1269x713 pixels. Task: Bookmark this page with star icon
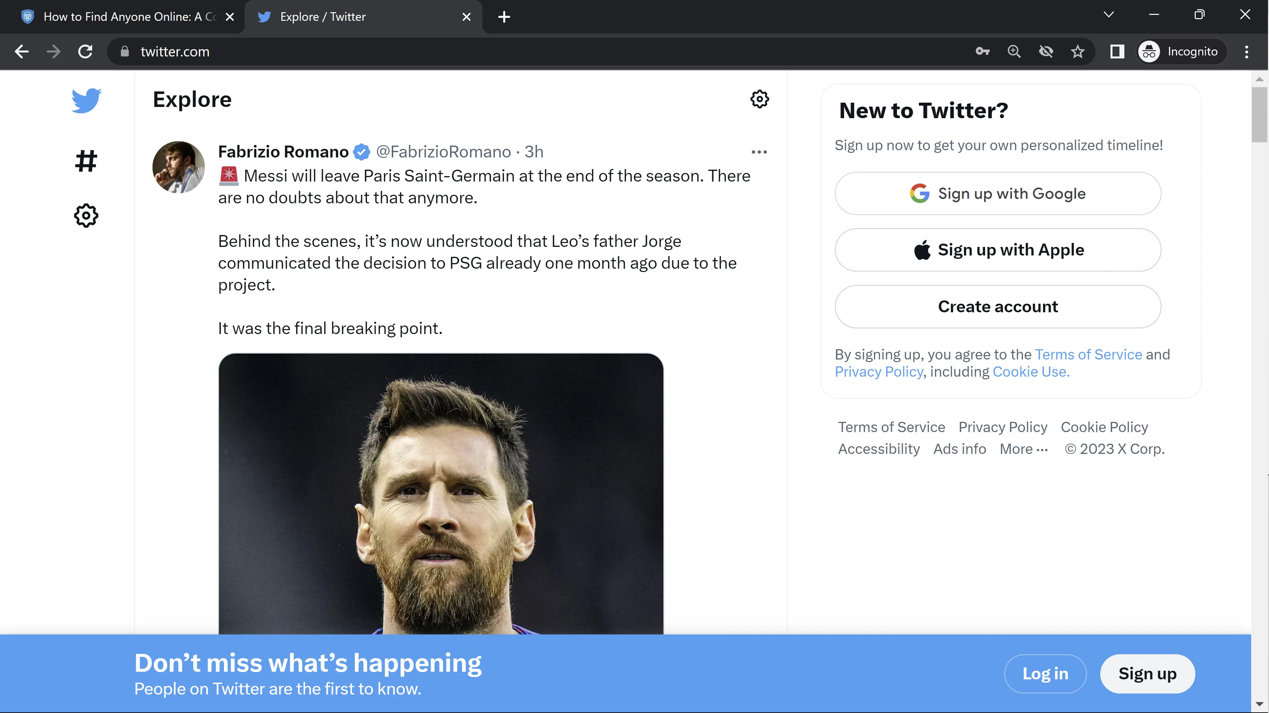[x=1077, y=51]
